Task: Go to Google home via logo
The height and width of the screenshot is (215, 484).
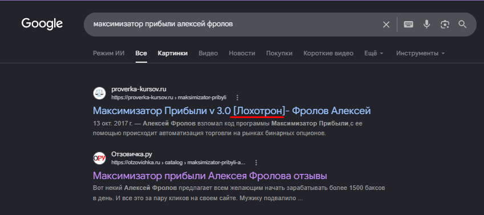Action: pos(42,24)
